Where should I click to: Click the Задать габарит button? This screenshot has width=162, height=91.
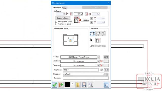point(63,18)
